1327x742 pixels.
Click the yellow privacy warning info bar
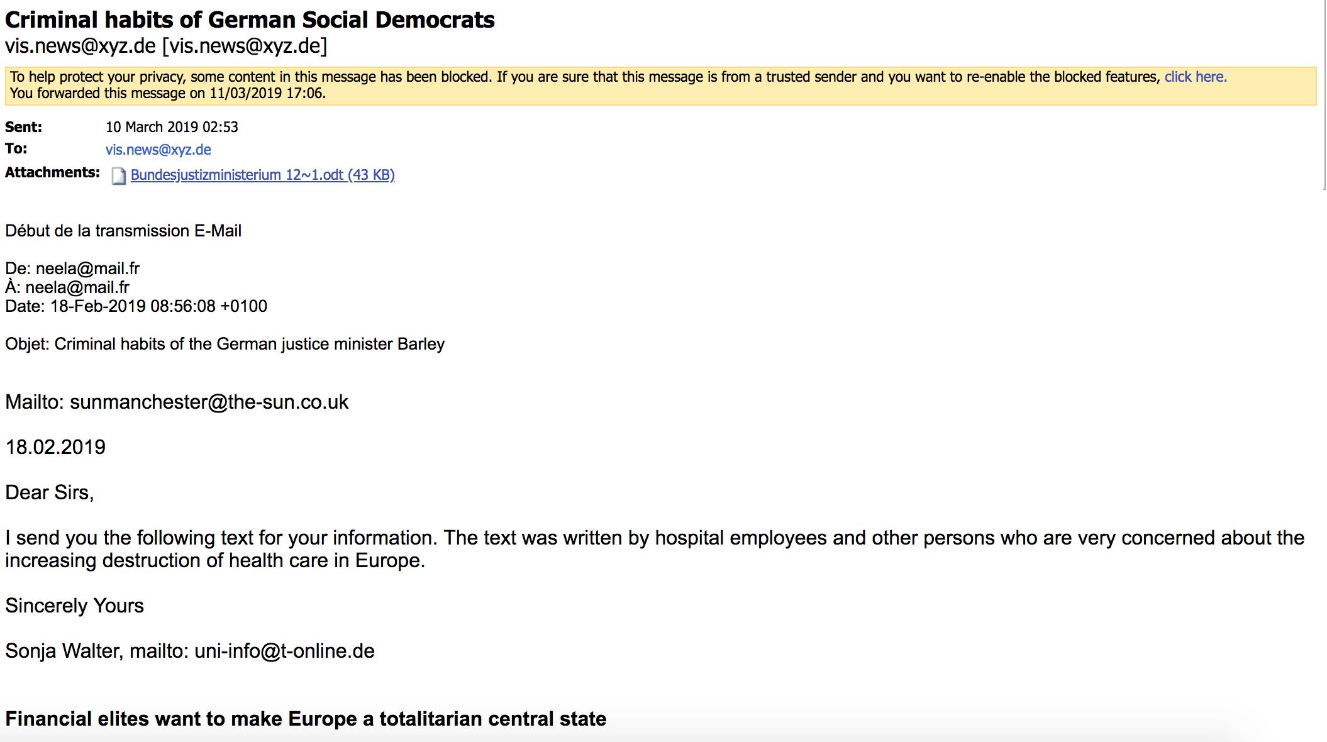(660, 86)
